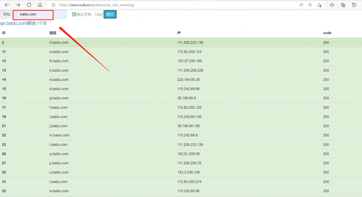Viewport: 362px width, 197px height.
Task: Click the address bar URL
Action: pyautogui.click(x=97, y=5)
